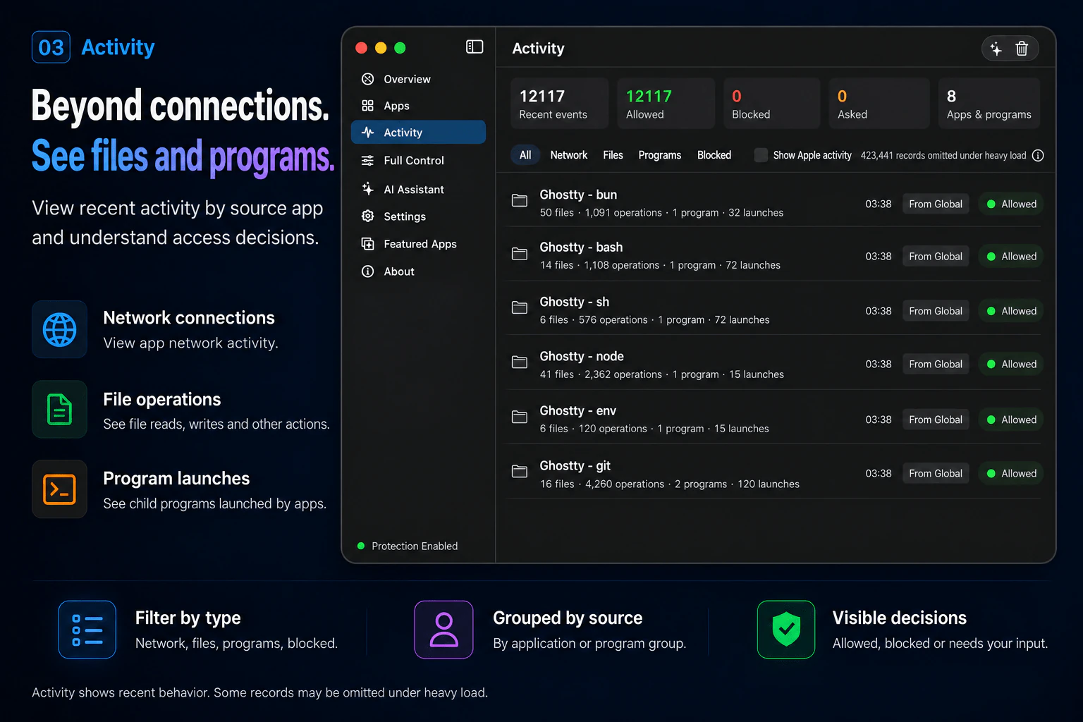Image resolution: width=1083 pixels, height=722 pixels.
Task: Click the trash icon to clear activity
Action: (x=1022, y=49)
